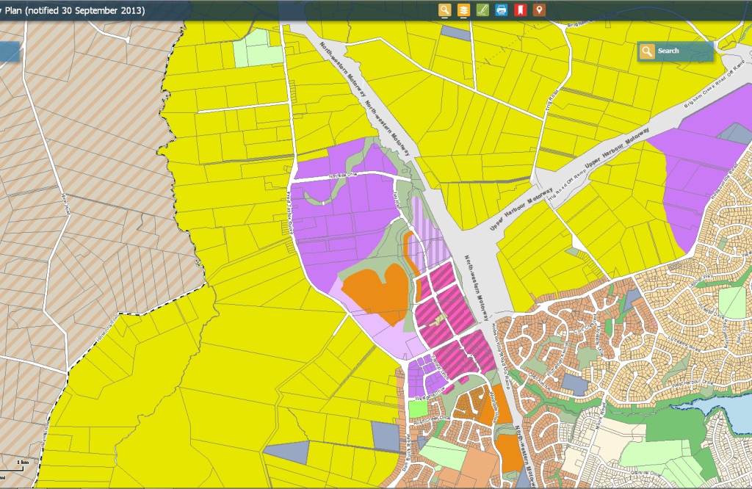The image size is (752, 489).
Task: Click the magnifier search icon in top toolbar
Action: [444, 10]
